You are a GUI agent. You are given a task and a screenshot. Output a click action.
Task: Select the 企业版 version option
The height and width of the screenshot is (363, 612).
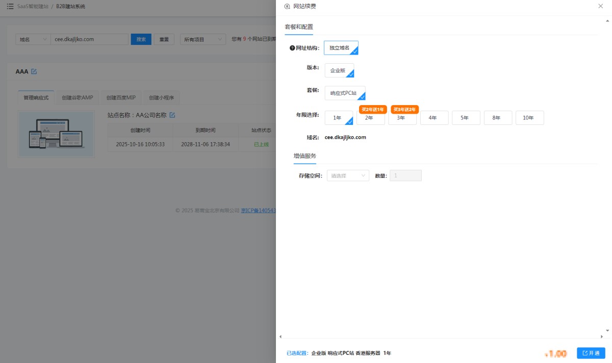coord(339,70)
